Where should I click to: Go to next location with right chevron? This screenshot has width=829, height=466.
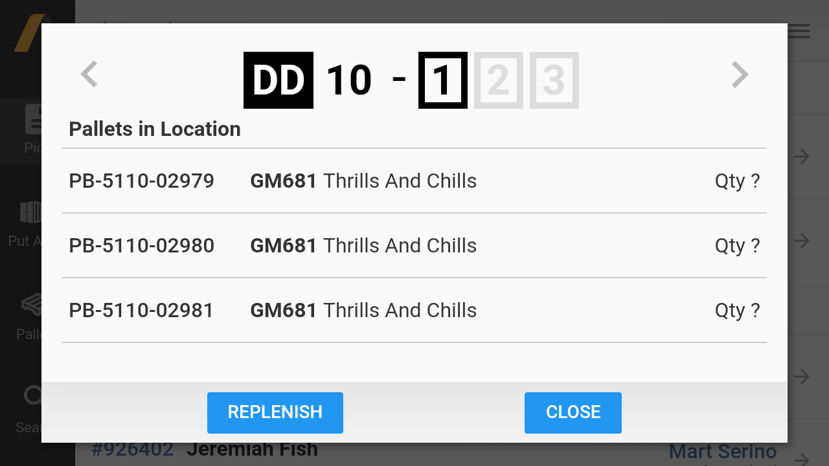click(x=740, y=74)
